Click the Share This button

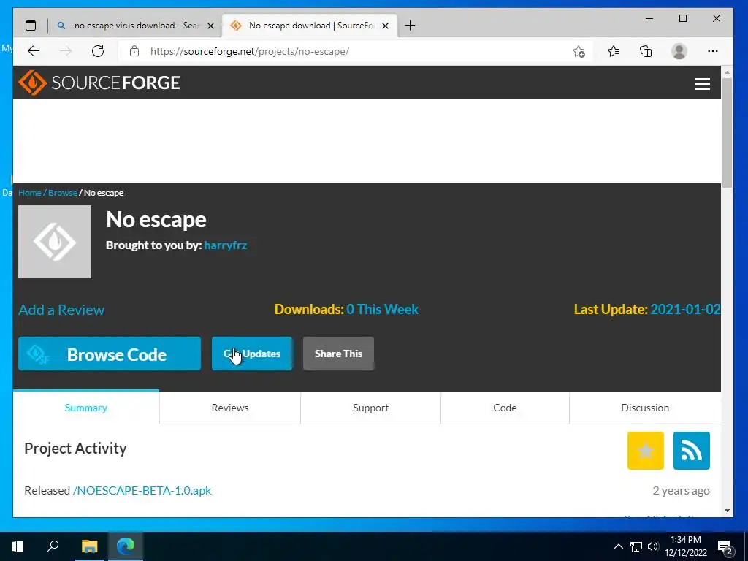pos(338,354)
